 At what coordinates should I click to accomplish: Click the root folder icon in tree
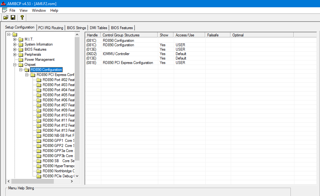coord(15,34)
